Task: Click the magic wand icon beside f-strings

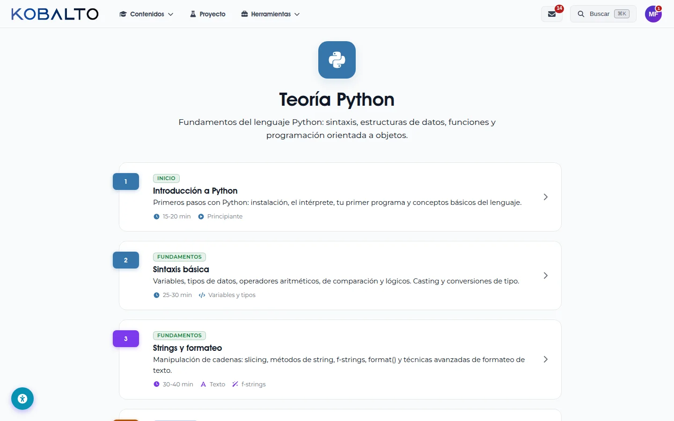Action: tap(235, 385)
